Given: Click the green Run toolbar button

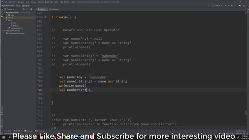Looking at the screenshot, I should click(225, 5).
